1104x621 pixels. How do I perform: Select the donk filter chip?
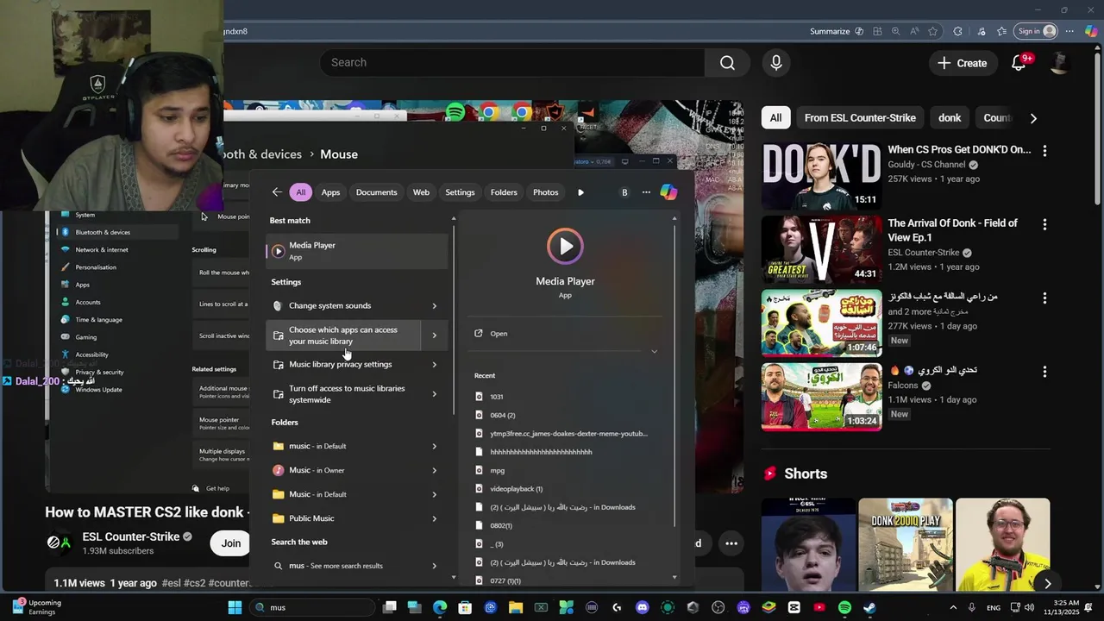click(x=950, y=118)
